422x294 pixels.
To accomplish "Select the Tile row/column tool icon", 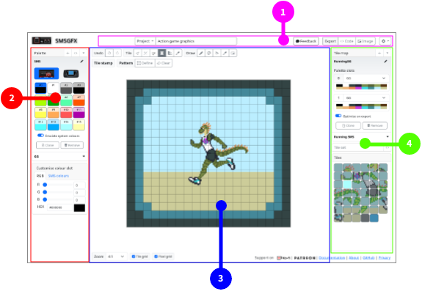I will (x=170, y=54).
